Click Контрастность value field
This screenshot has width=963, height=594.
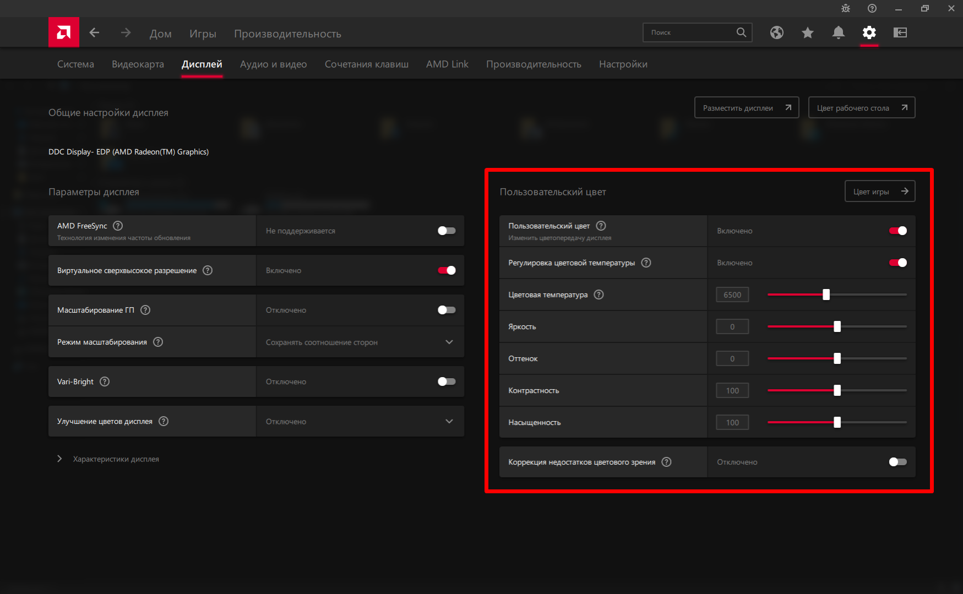732,390
